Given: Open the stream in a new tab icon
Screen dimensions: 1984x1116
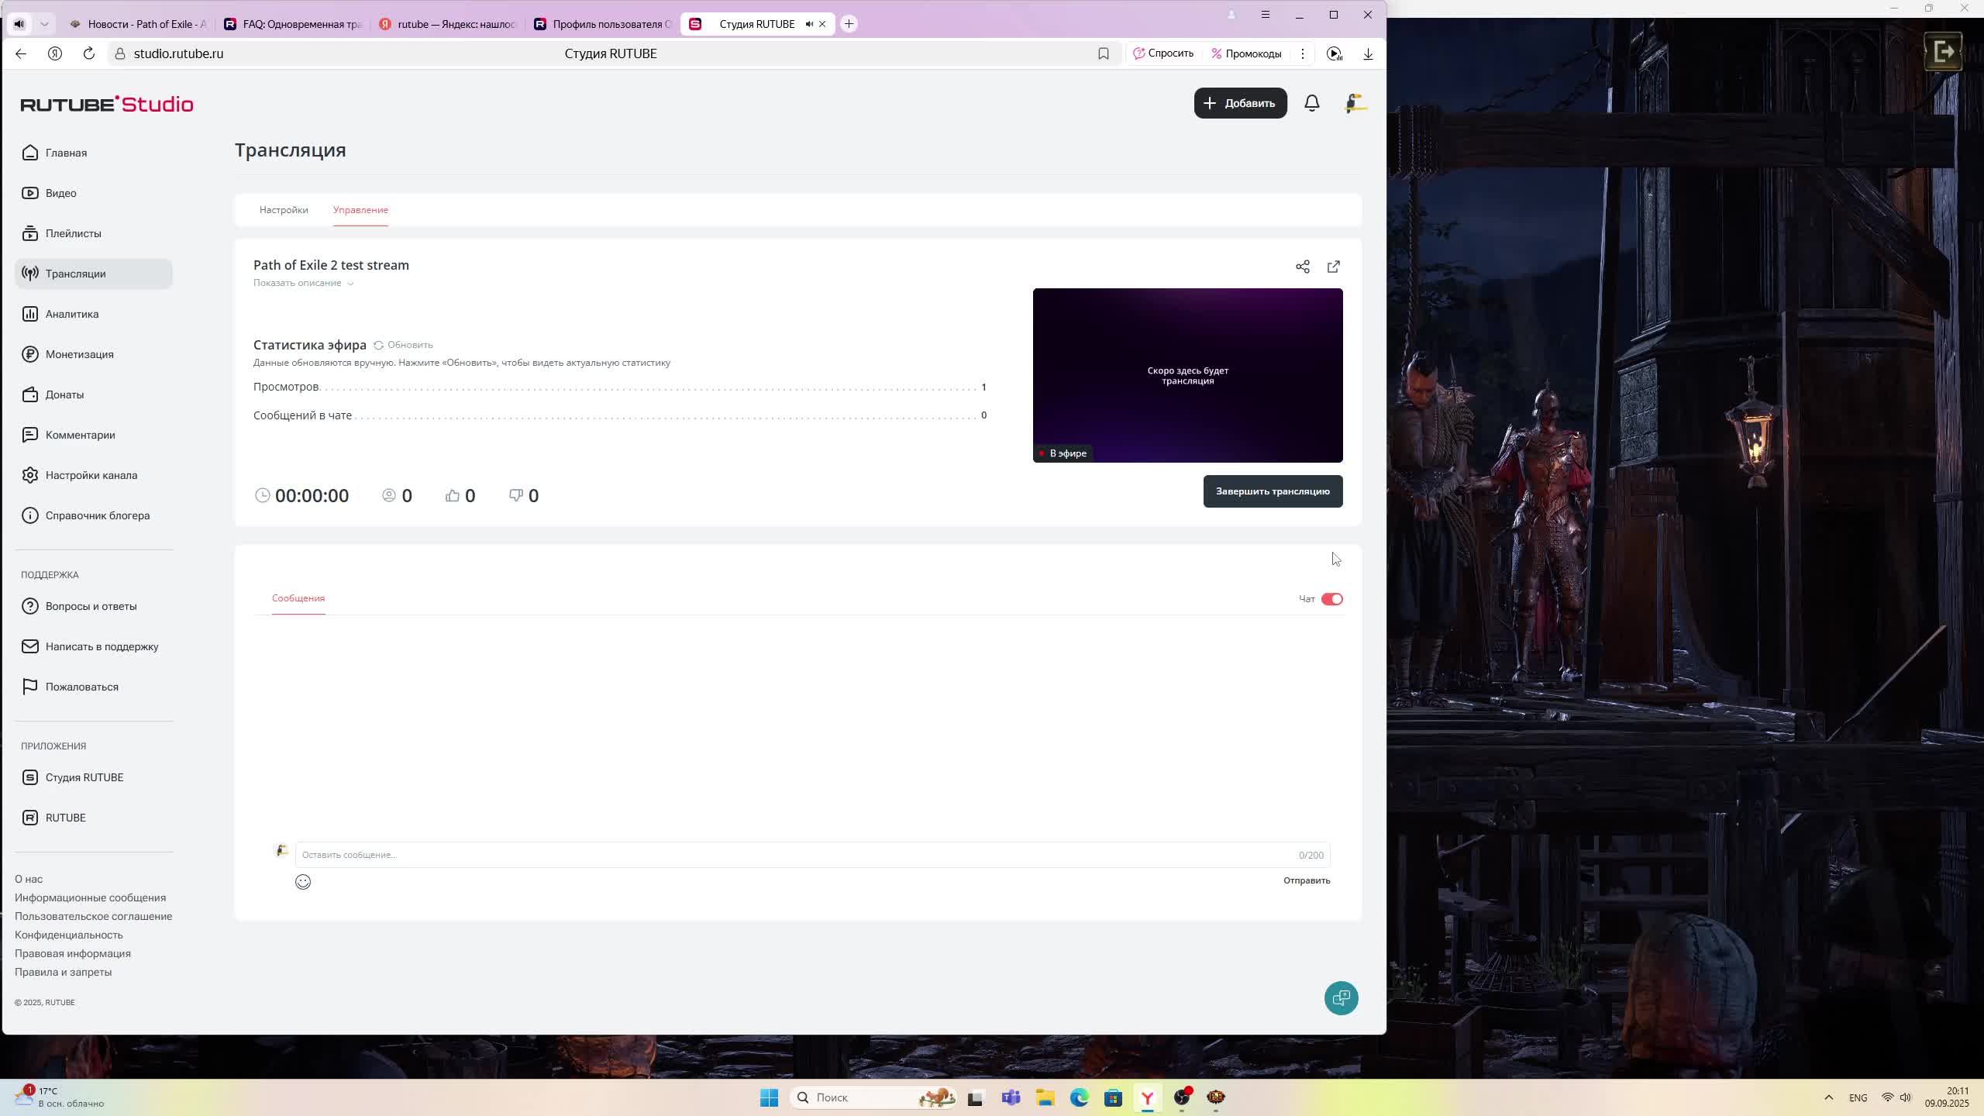Looking at the screenshot, I should 1333,267.
